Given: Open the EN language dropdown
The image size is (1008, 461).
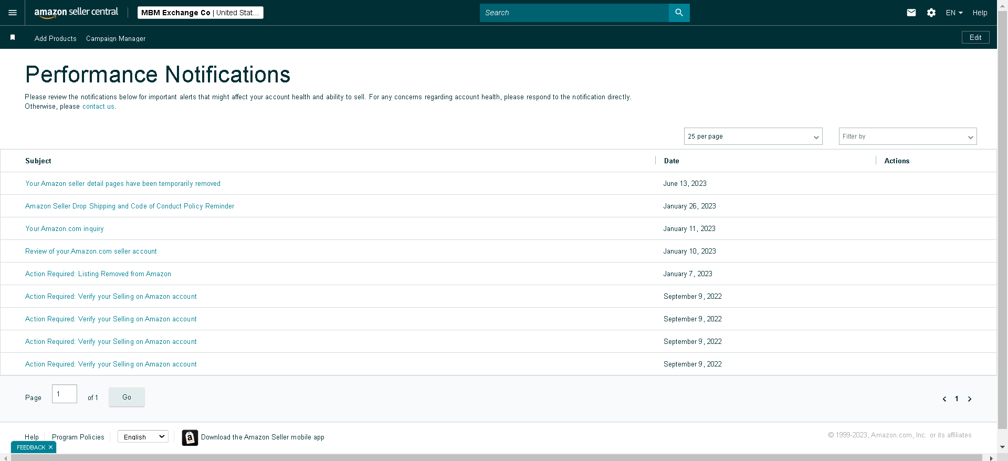Looking at the screenshot, I should click(954, 13).
